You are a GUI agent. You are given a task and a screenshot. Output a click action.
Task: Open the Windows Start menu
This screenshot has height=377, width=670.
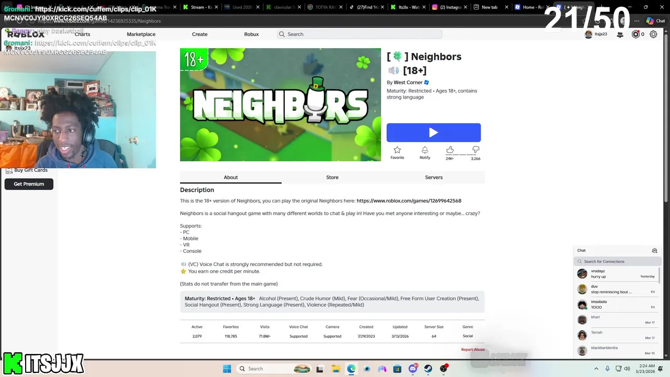[x=227, y=369]
